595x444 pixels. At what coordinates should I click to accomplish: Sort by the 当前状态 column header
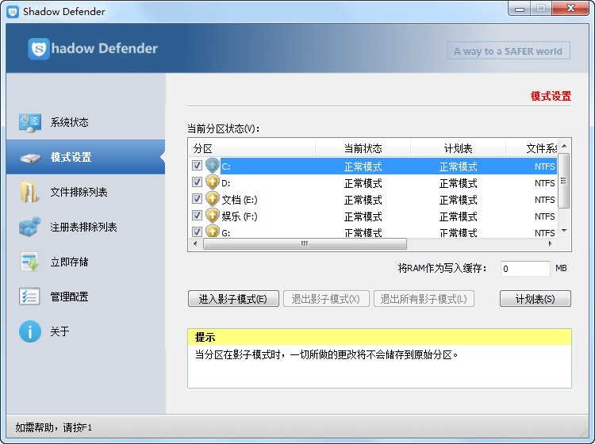(x=363, y=148)
